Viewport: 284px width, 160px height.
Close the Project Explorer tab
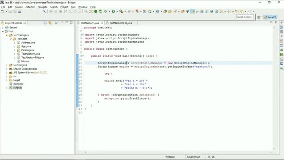pos(25,23)
